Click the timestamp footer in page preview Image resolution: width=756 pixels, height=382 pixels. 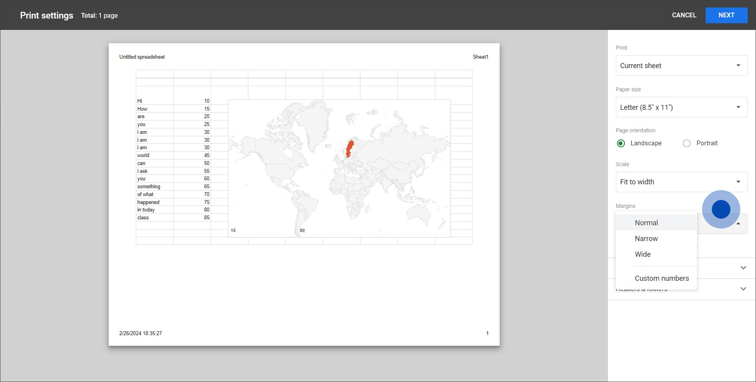click(x=141, y=334)
